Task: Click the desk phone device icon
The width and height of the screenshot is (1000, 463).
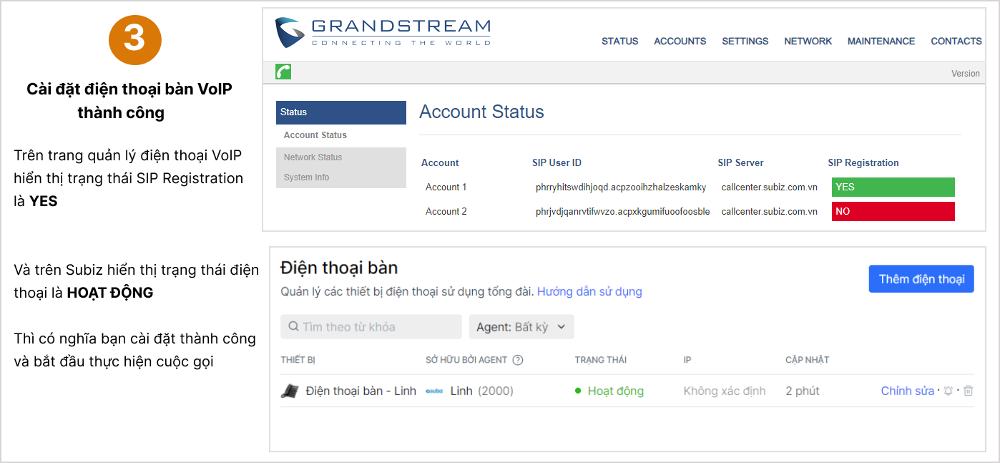Action: [x=290, y=391]
